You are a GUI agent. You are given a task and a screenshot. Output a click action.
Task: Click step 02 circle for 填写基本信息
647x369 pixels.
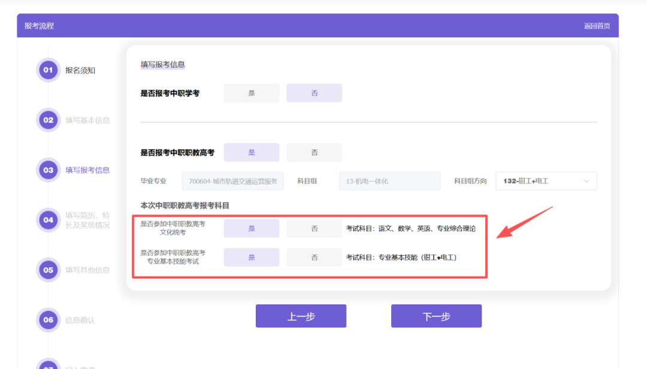point(49,120)
